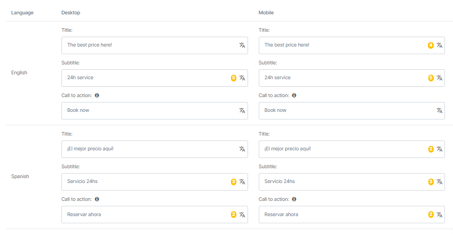Click yellow badge 4 in English mobile Title
The width and height of the screenshot is (453, 234).
pyautogui.click(x=431, y=45)
